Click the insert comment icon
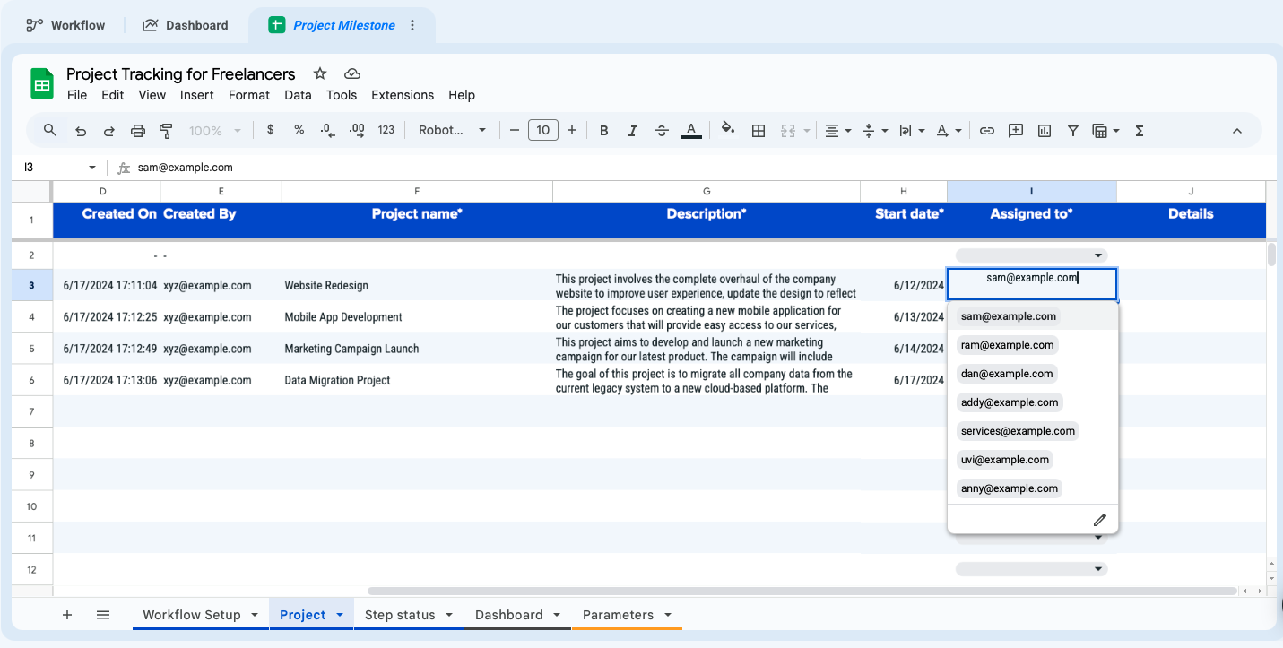This screenshot has width=1283, height=648. (1016, 131)
